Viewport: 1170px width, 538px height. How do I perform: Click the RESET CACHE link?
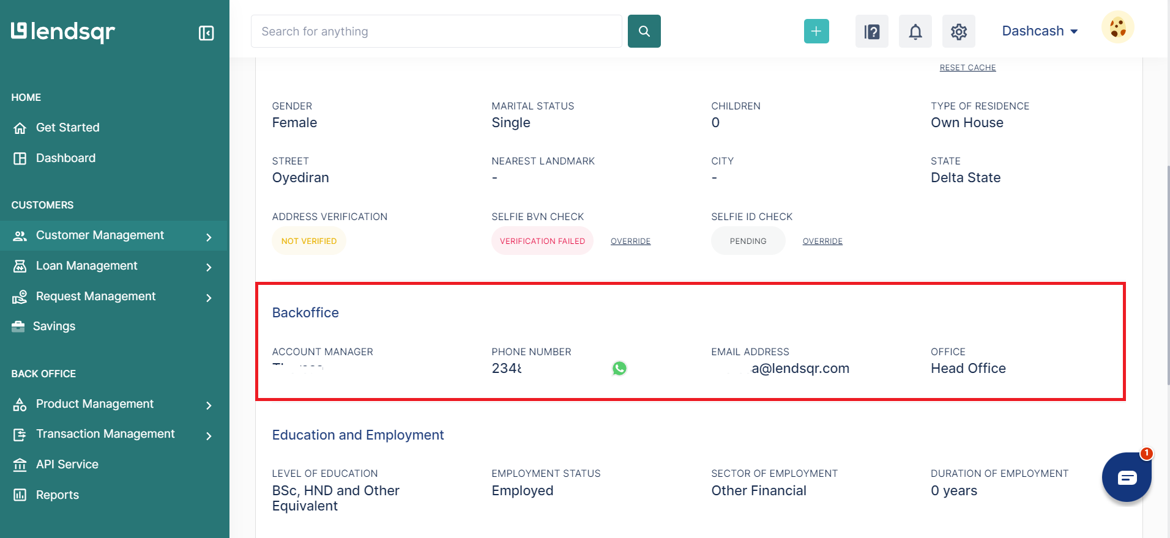pos(967,67)
